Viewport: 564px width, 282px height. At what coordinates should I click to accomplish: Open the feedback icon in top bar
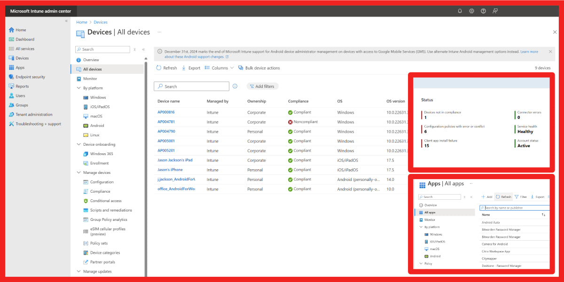coord(495,10)
